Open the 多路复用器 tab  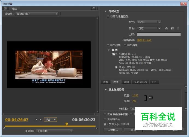point(140,82)
